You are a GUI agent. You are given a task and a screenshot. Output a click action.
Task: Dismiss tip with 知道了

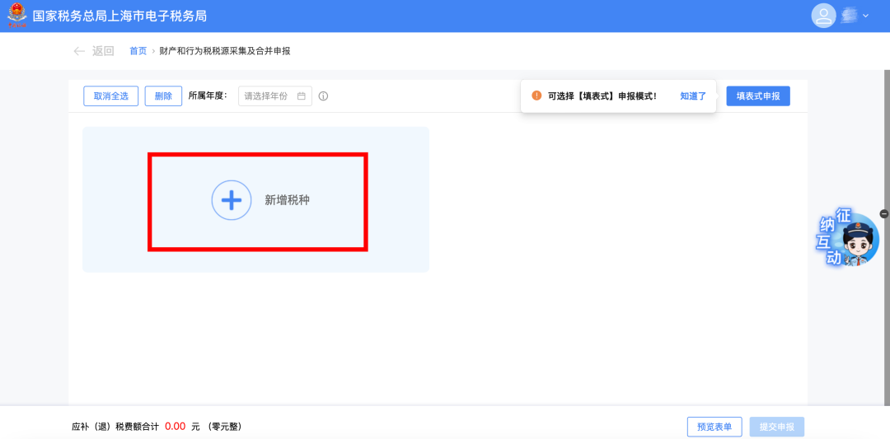[693, 96]
